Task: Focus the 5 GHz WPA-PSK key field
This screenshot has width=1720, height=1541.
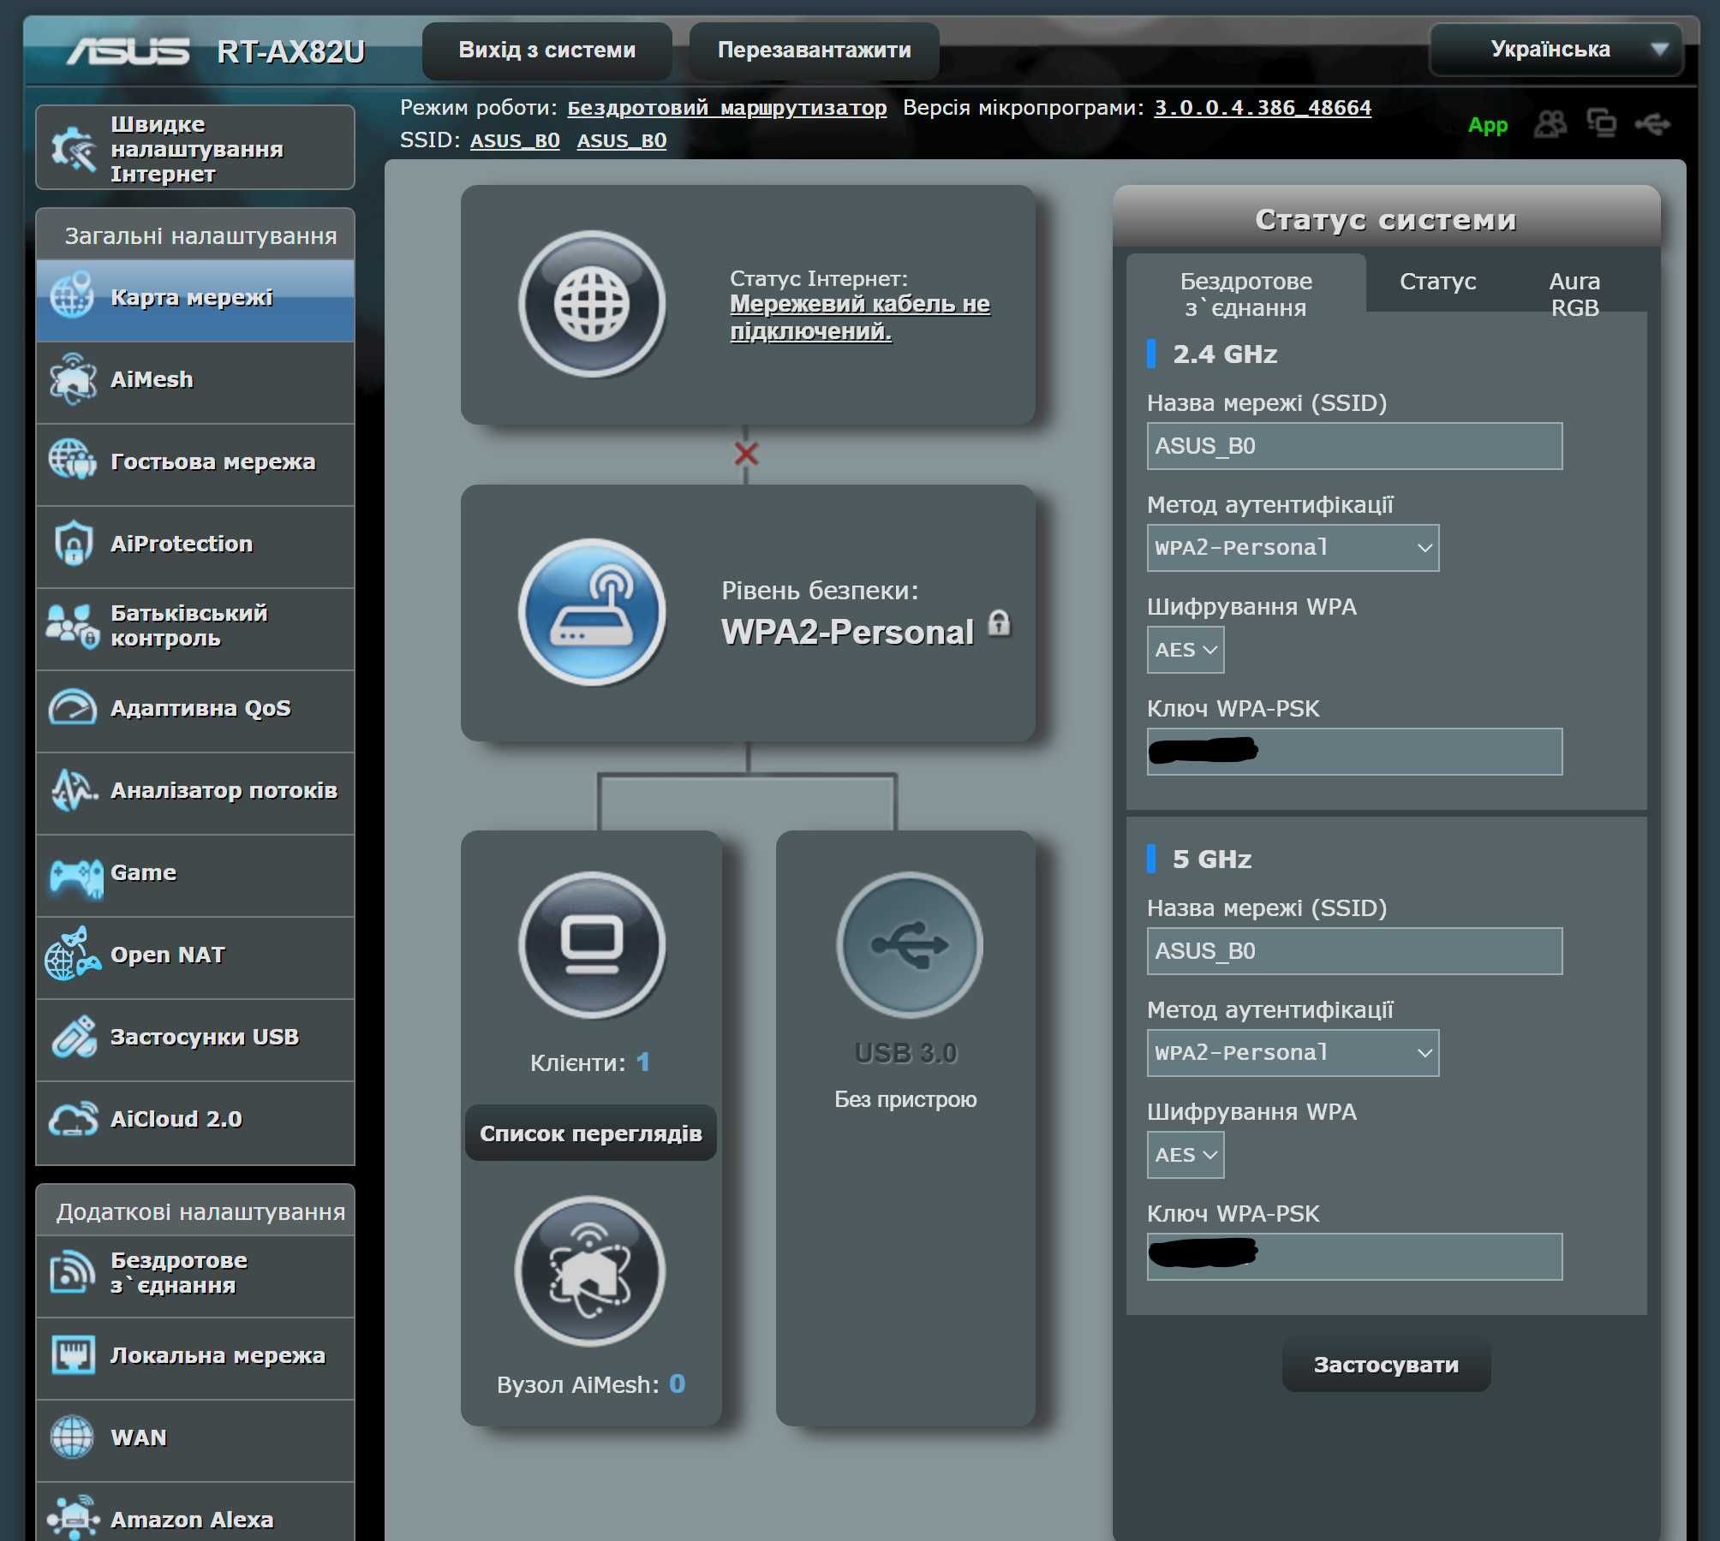Action: pyautogui.click(x=1354, y=1257)
